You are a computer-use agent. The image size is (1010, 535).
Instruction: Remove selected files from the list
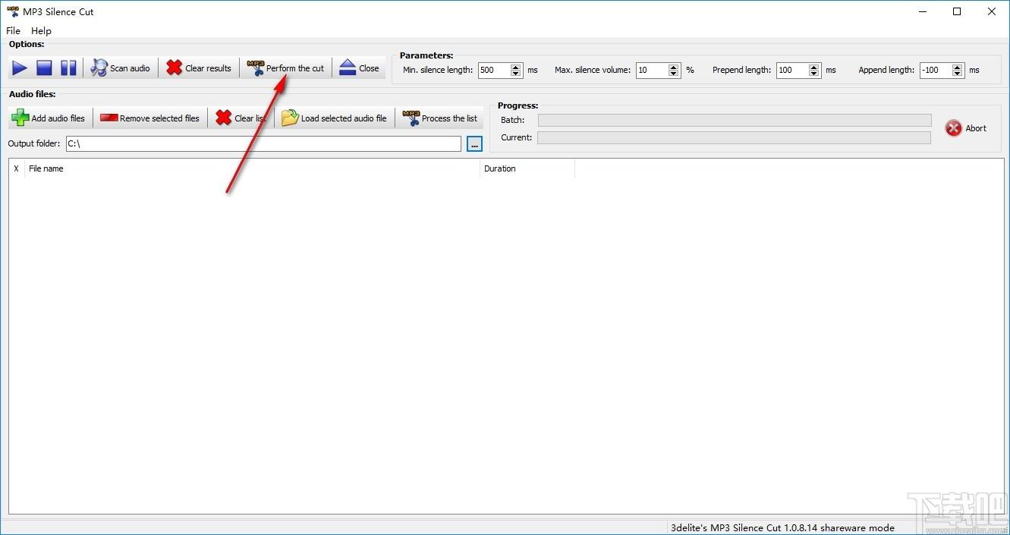(x=150, y=118)
